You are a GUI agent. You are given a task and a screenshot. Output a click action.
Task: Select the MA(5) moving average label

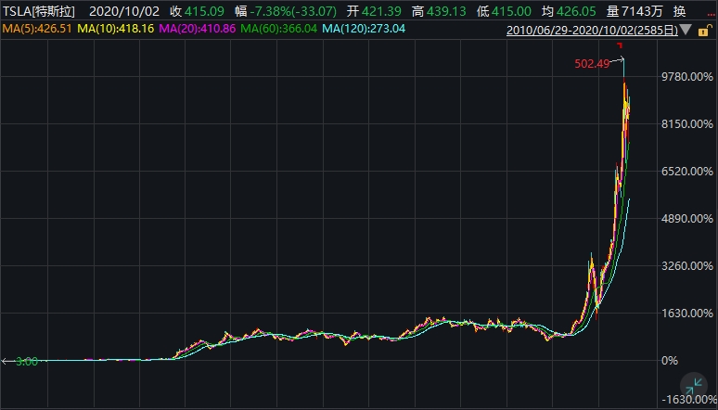coord(37,30)
